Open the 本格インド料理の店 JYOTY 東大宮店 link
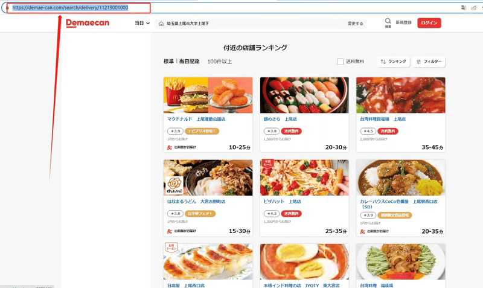The height and width of the screenshot is (288, 483). [x=301, y=286]
